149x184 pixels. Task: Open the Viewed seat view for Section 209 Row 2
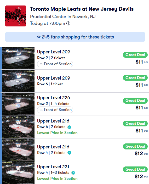18,58
